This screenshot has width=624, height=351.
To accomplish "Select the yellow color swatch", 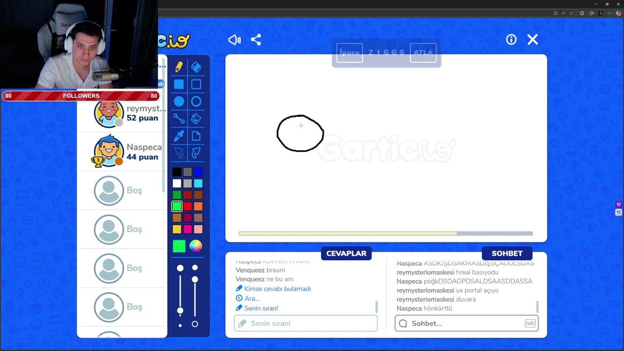I will [177, 229].
